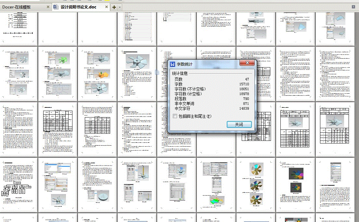This screenshot has height=222, width=359.
Task: Expand the dropdown arrow next to the new tab button
Action: 119,7
